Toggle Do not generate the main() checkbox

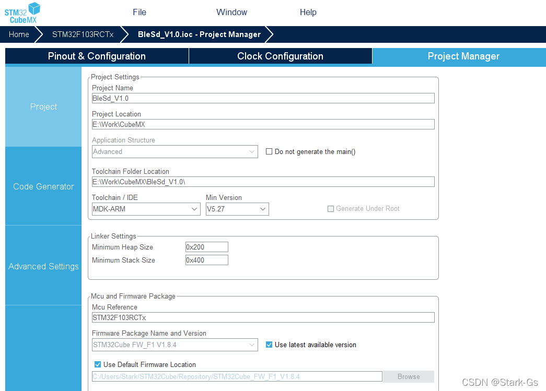pyautogui.click(x=269, y=151)
